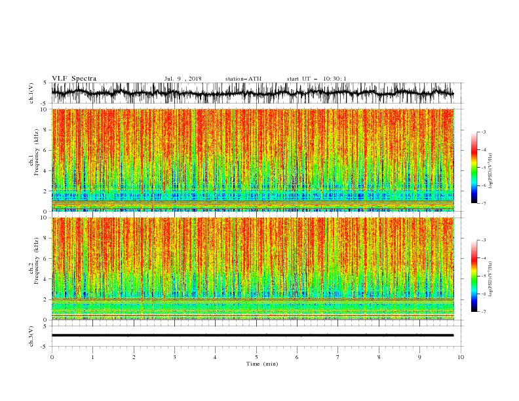Image resolution: width=519 pixels, height=401 pixels.
Task: Click the ch.2 spectrogram plot area
Action: (x=253, y=269)
